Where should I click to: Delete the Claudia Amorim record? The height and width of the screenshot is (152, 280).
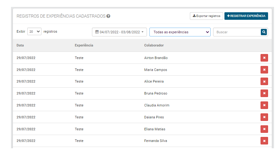click(x=264, y=105)
